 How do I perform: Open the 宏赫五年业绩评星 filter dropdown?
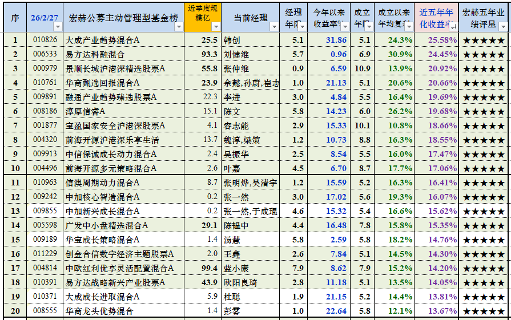point(502,26)
